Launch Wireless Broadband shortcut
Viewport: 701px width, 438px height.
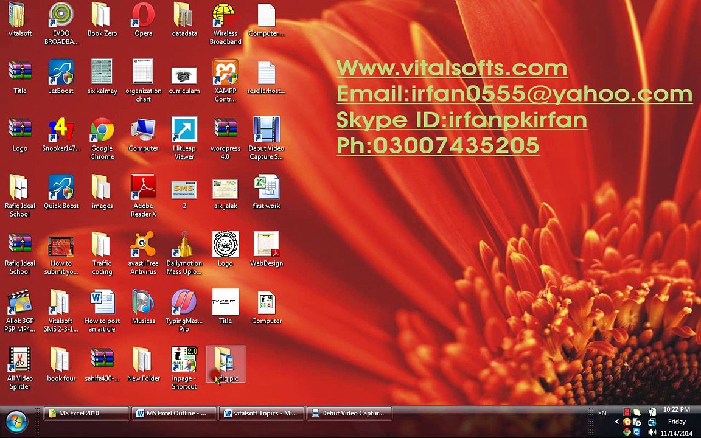point(225,23)
